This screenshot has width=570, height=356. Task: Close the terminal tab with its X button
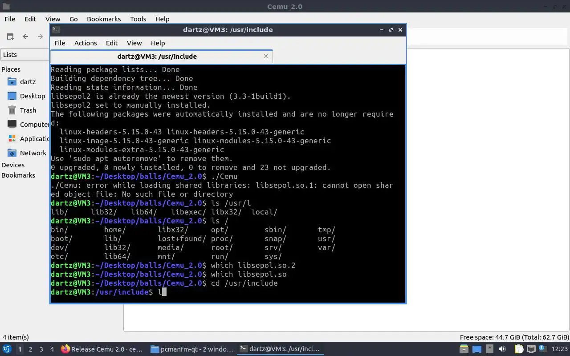tap(266, 56)
